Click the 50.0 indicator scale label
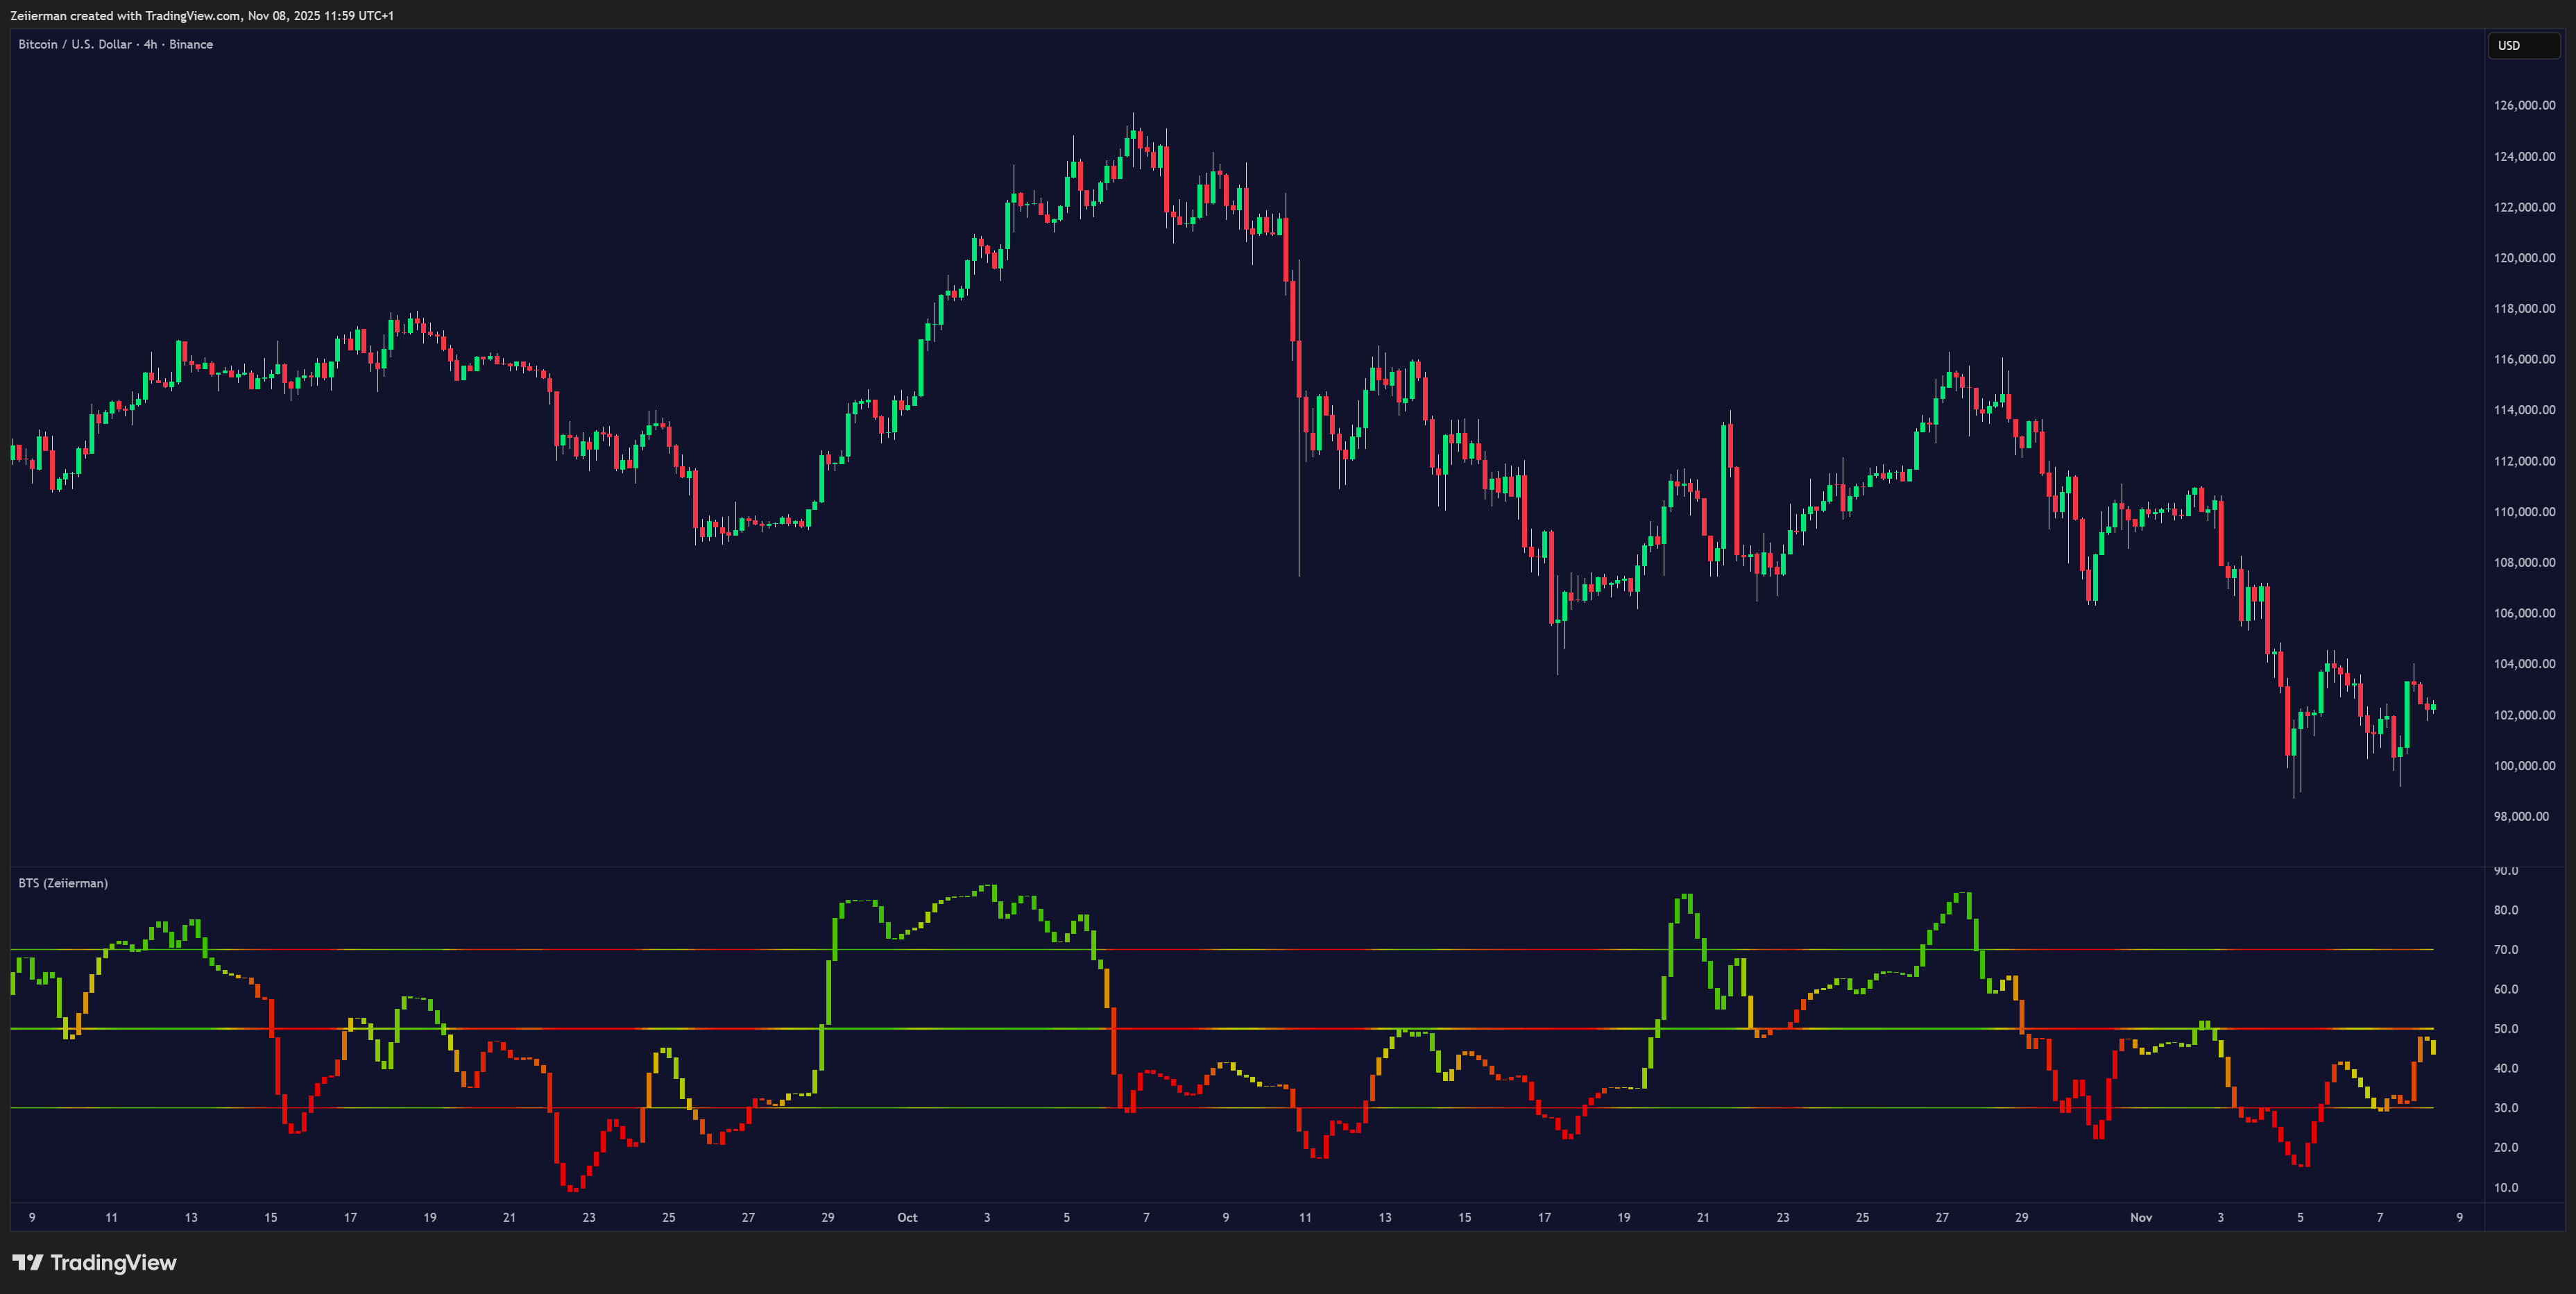Screen dimensions: 2576x1294 (2506, 1028)
